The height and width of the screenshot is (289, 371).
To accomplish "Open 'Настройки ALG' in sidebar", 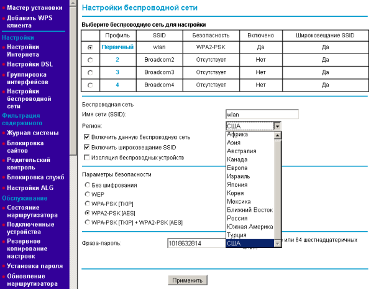I will point(30,188).
